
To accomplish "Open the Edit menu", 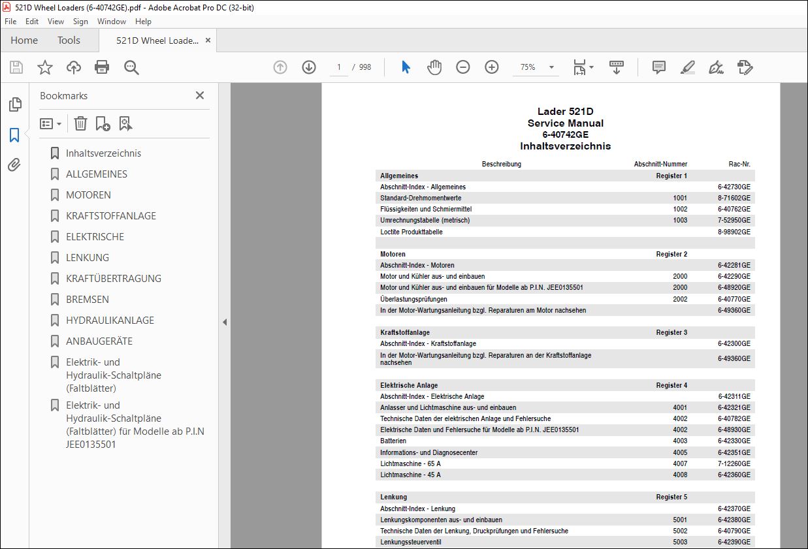I will pyautogui.click(x=31, y=22).
